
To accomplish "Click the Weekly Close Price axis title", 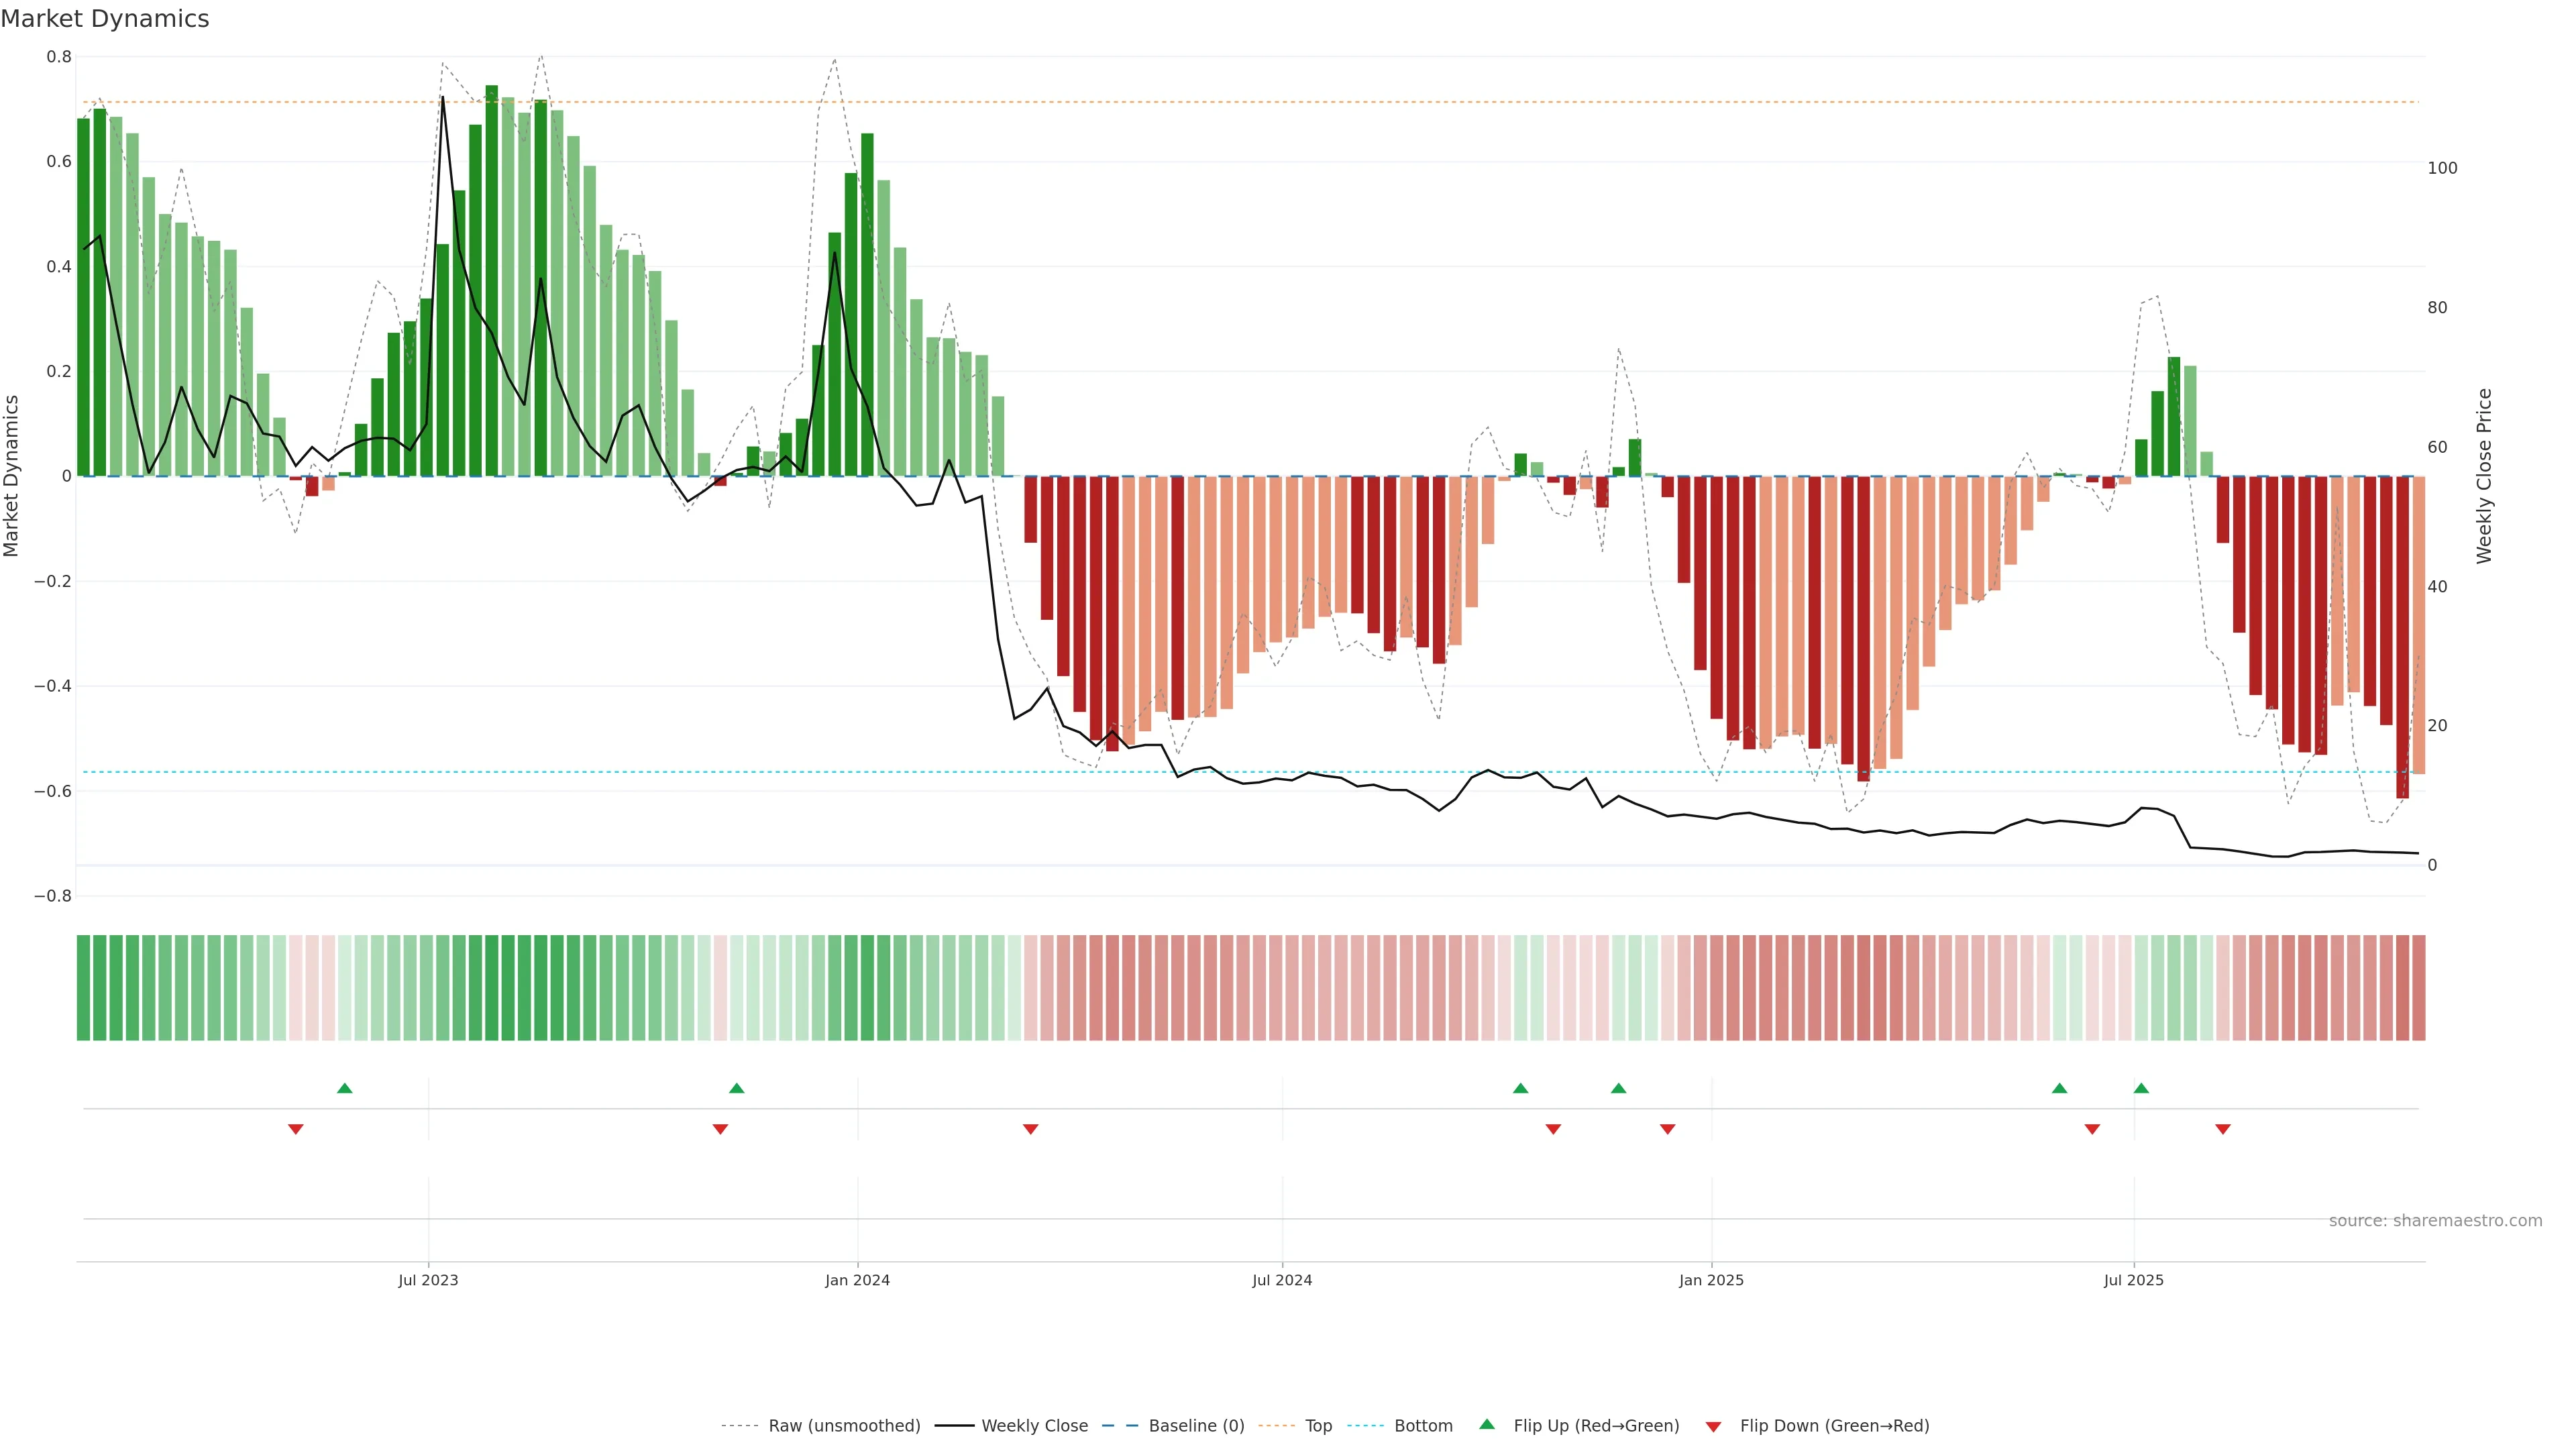I will (2485, 476).
